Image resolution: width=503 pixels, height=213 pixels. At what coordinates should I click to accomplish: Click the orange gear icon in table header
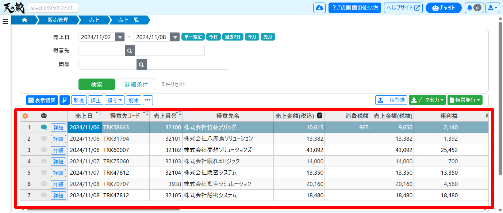25,116
